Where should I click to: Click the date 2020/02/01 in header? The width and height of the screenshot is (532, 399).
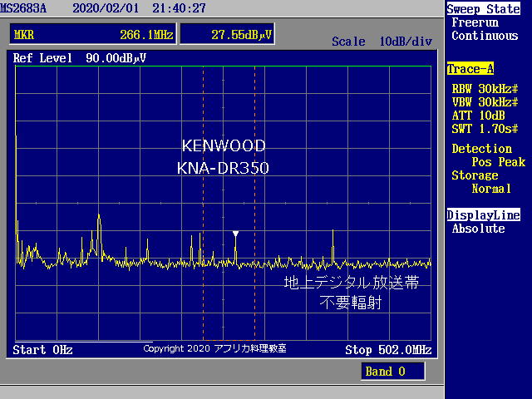(x=106, y=8)
